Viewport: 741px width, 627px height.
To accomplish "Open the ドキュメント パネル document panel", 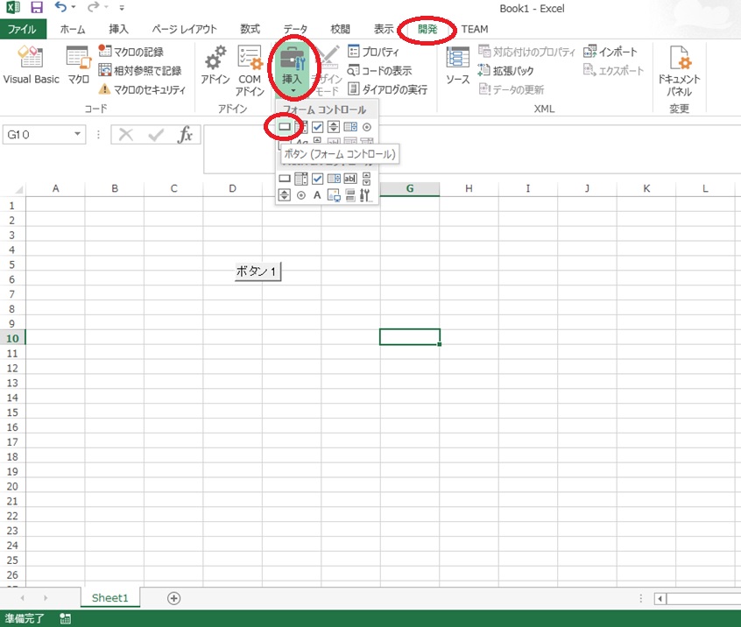I will point(679,71).
